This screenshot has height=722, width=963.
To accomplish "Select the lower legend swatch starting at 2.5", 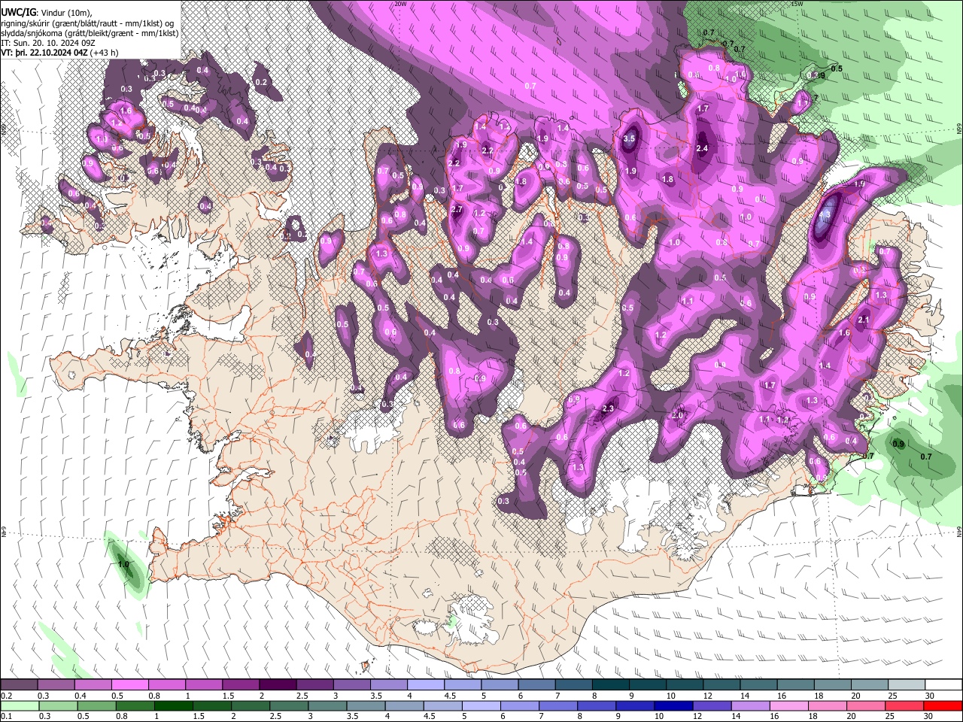I will click(x=288, y=705).
